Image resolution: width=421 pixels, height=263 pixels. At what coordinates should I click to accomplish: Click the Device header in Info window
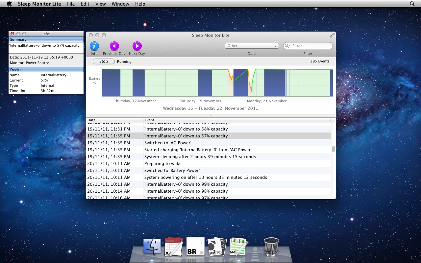coord(46,70)
